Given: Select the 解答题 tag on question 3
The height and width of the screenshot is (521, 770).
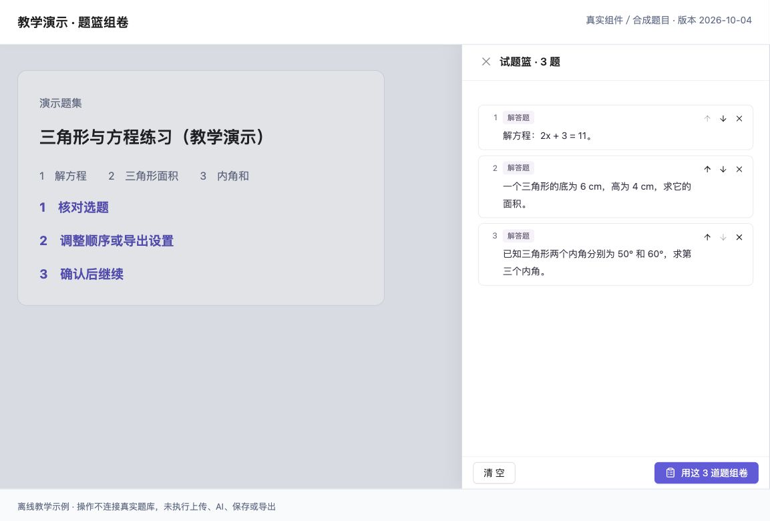Looking at the screenshot, I should tap(518, 236).
